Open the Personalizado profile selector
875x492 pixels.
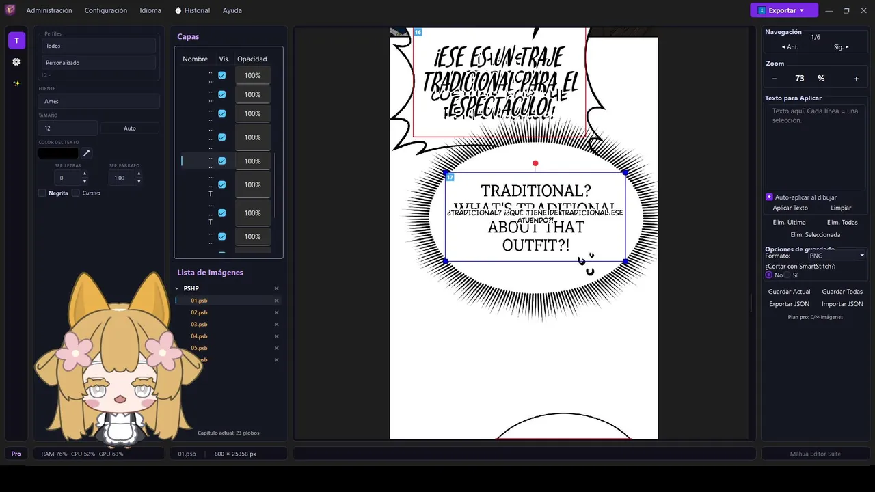(99, 63)
